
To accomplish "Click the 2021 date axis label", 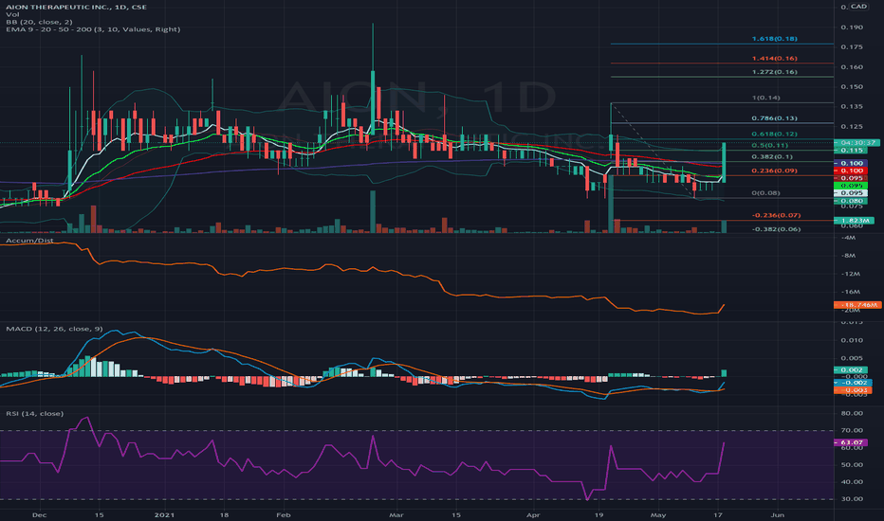I will pos(164,515).
